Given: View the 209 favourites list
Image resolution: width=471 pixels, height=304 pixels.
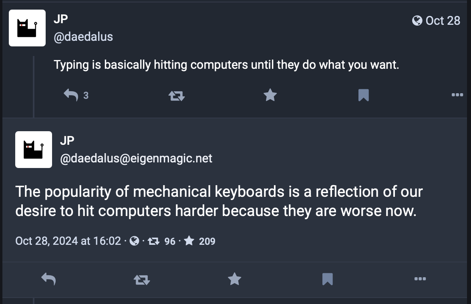Looking at the screenshot, I should 200,241.
